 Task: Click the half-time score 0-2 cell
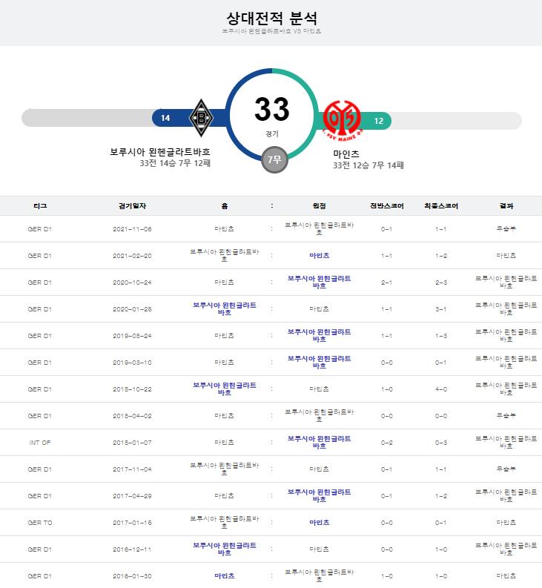[387, 443]
